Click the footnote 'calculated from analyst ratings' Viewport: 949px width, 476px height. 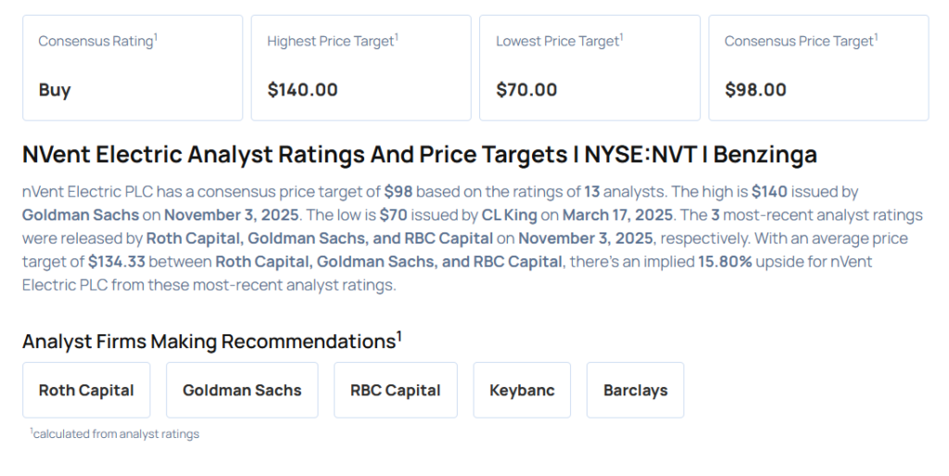tap(115, 433)
